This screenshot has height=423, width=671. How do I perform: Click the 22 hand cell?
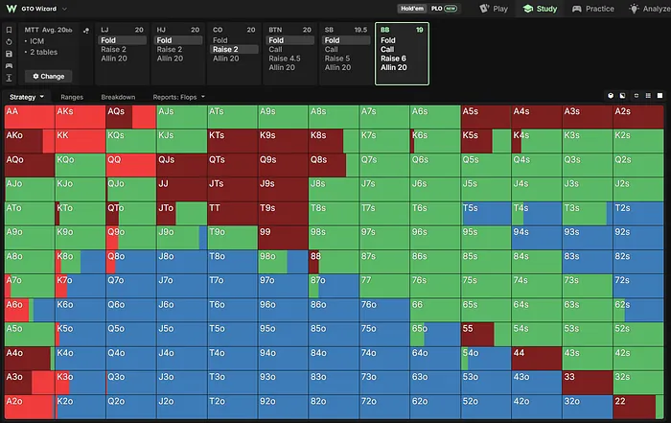(x=638, y=407)
